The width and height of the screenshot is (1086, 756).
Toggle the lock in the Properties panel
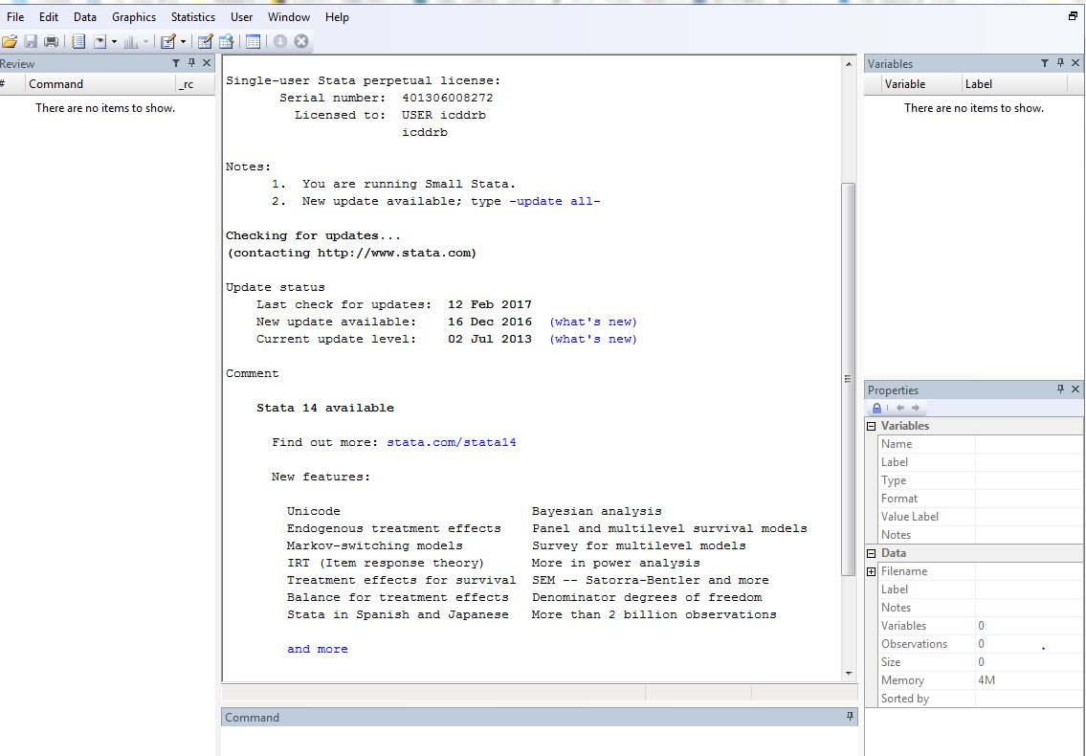pyautogui.click(x=876, y=408)
